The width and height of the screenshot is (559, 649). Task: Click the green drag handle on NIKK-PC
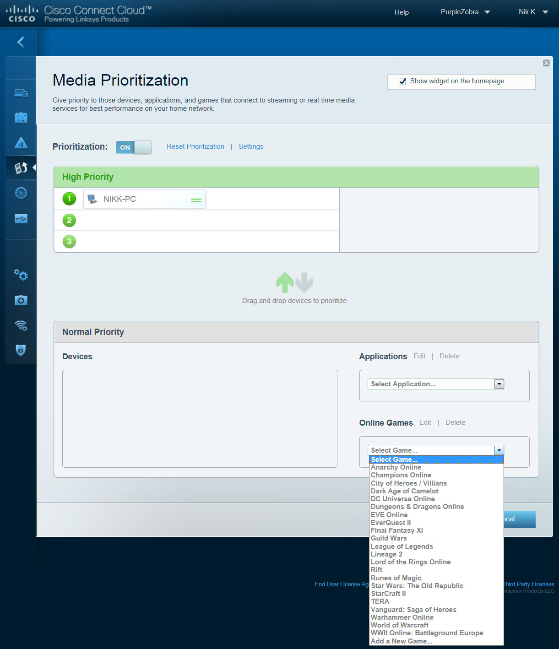click(x=196, y=200)
